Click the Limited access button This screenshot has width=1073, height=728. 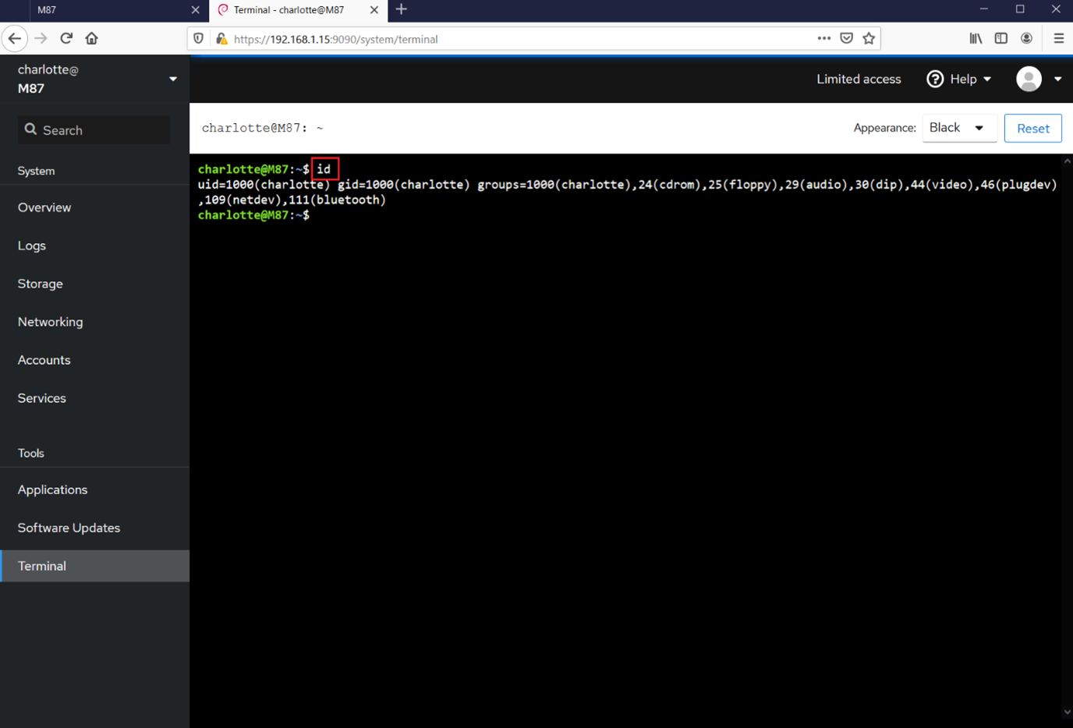859,79
